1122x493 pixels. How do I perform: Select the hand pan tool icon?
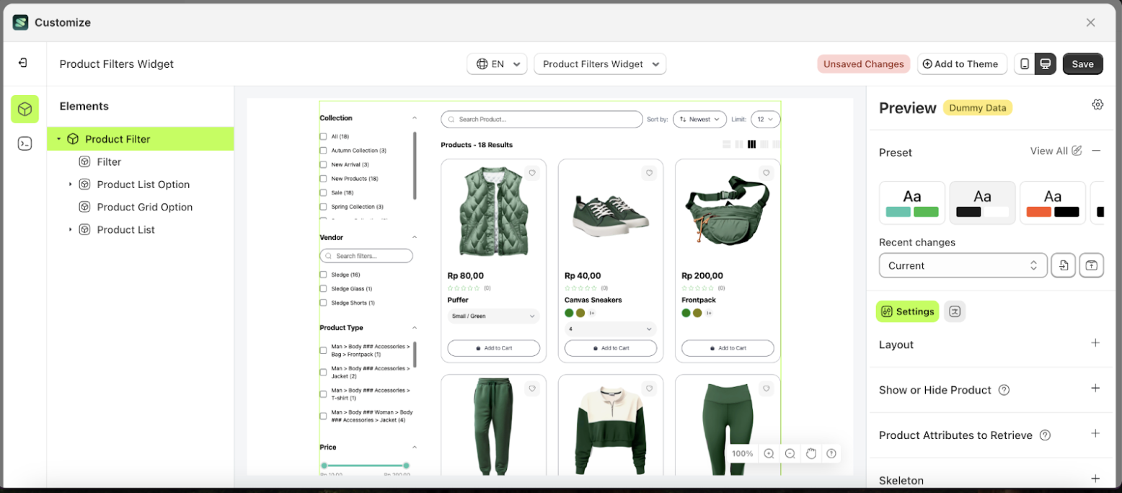[810, 453]
